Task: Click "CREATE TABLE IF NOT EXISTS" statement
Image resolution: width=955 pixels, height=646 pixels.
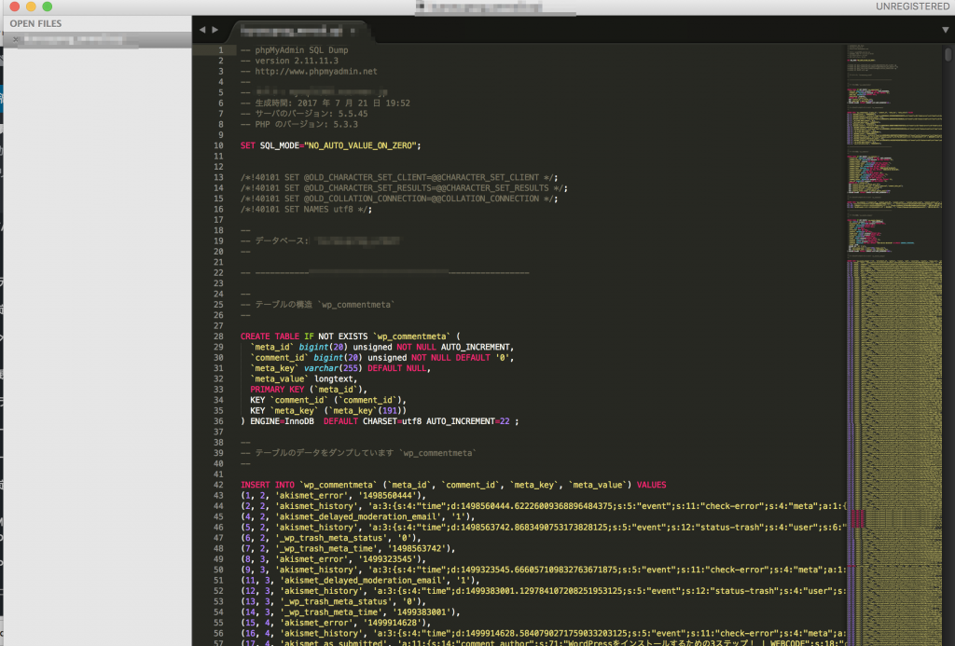Action: [304, 337]
